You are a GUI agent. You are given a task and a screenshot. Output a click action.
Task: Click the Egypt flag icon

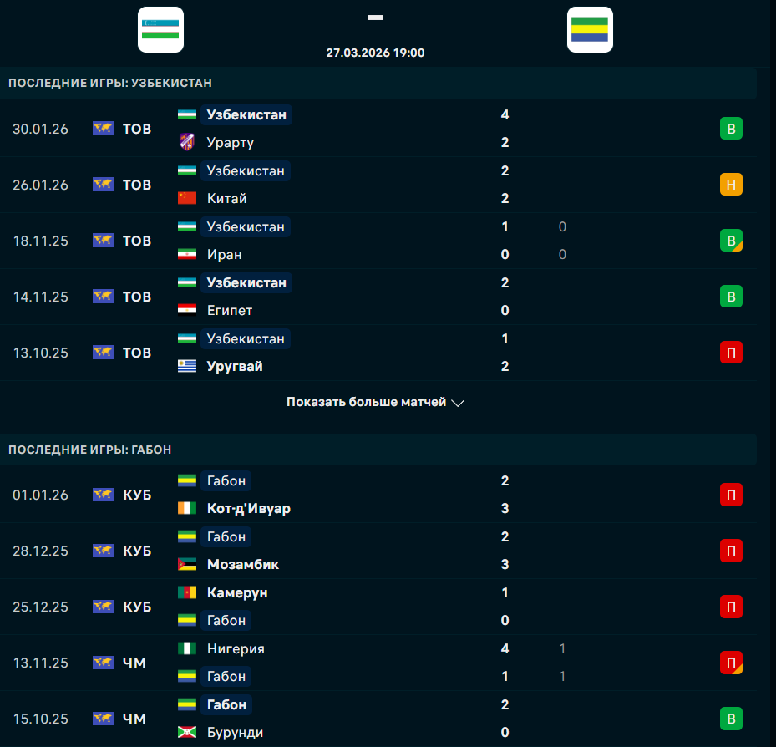[x=187, y=311]
